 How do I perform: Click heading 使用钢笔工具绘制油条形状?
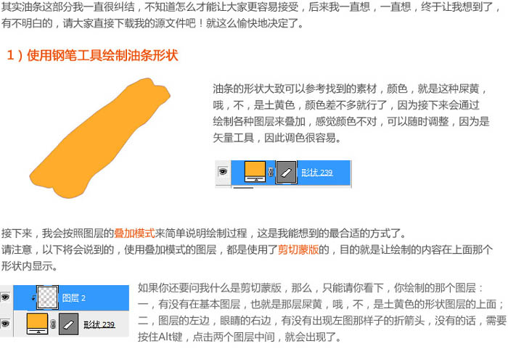tap(102, 55)
